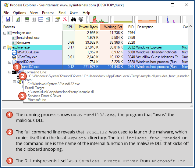This screenshot has height=168, width=195.
Task: Sort by the Process column header
Action: (x=32, y=27)
